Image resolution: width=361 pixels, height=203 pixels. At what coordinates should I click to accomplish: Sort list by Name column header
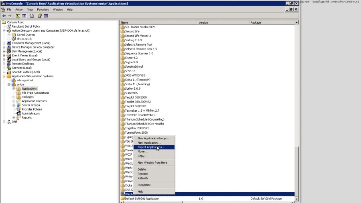click(158, 22)
